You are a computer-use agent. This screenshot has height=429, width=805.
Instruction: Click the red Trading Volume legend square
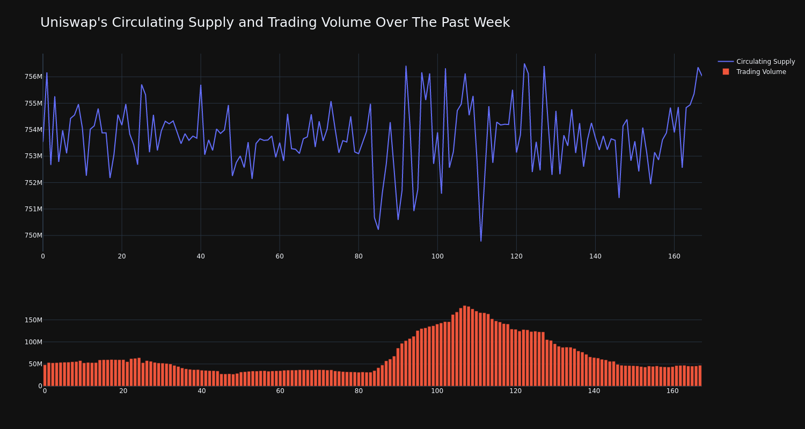click(726, 72)
